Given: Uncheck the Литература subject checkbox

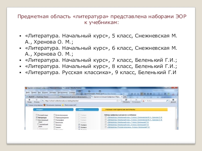Looking at the screenshot, I should [x=37, y=117].
